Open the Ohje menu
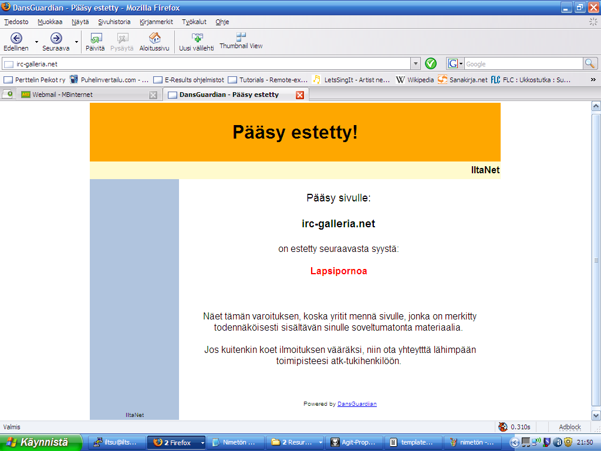This screenshot has height=451, width=601. [x=222, y=22]
